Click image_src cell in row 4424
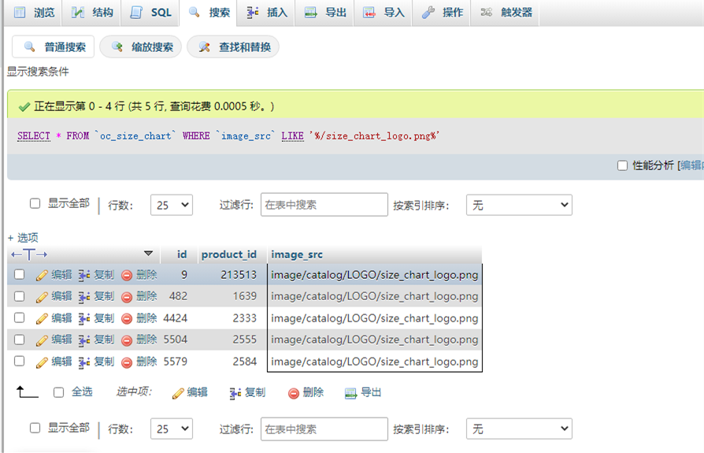Screen dimensions: 704x453 (x=375, y=318)
